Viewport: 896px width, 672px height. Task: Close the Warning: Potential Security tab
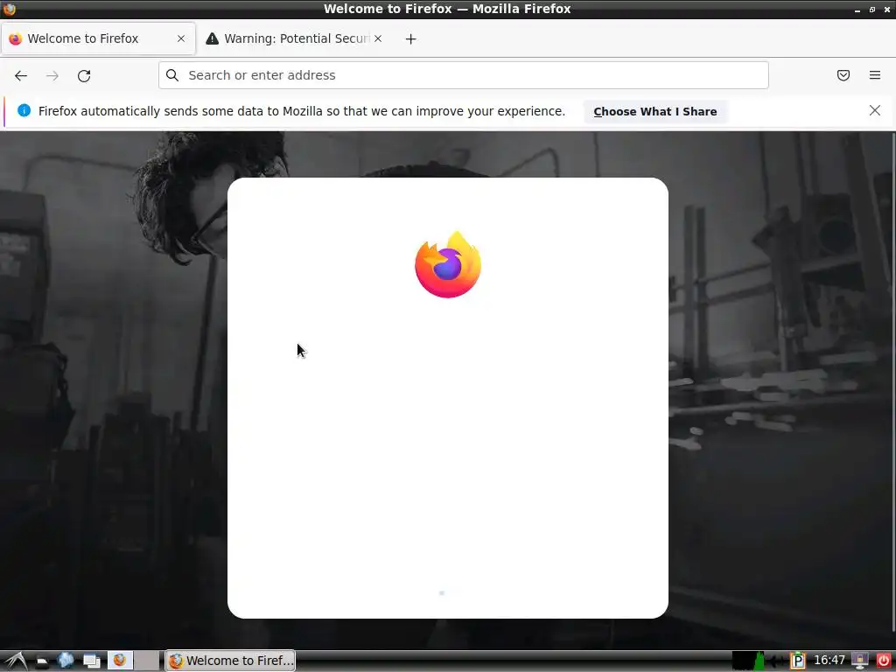tap(378, 38)
